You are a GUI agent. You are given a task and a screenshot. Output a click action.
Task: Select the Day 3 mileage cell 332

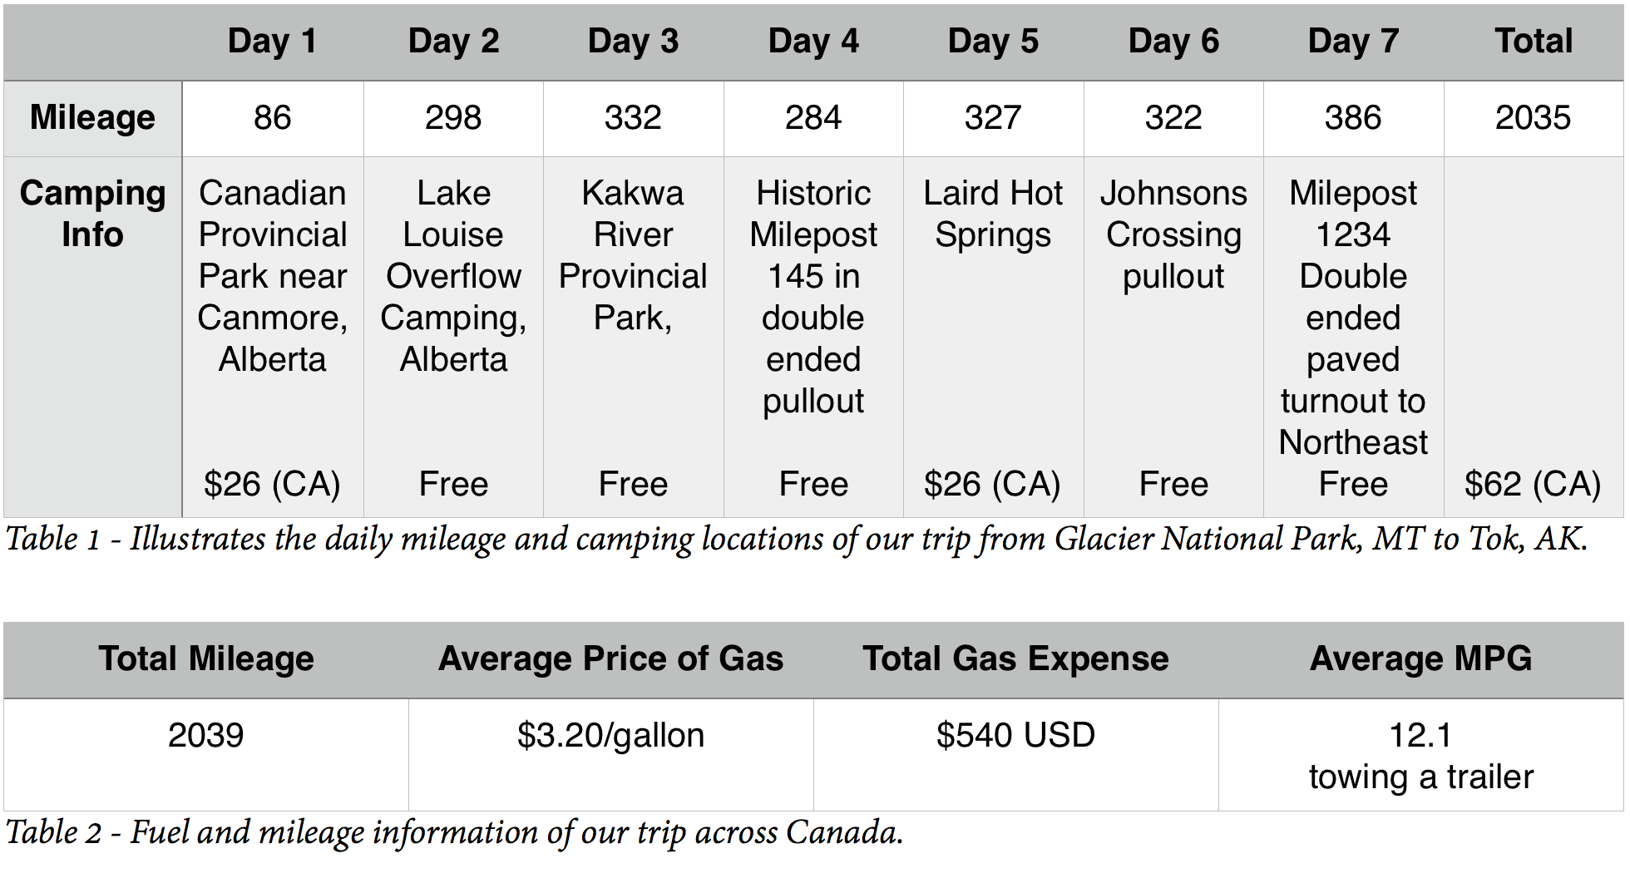click(x=633, y=118)
